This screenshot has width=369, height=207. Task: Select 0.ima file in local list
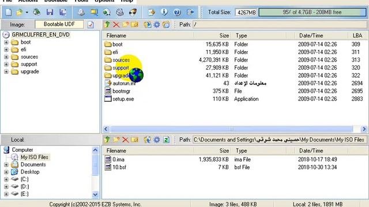(118, 159)
